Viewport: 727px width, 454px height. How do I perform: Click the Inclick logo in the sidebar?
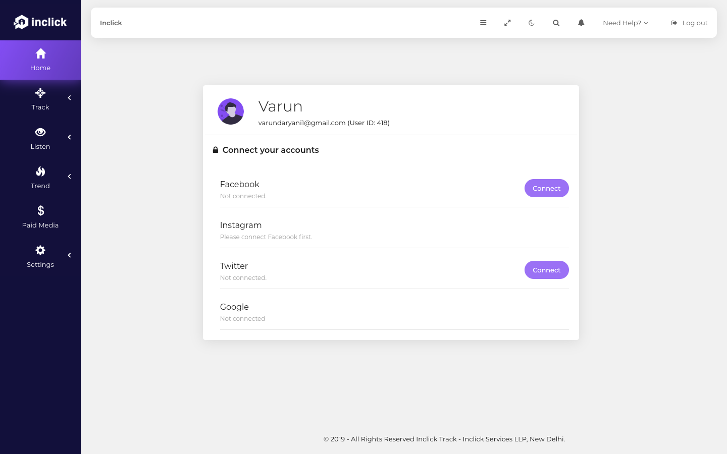pos(40,22)
